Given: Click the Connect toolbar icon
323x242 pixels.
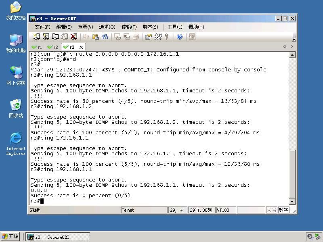Looking at the screenshot, I should point(37,37).
